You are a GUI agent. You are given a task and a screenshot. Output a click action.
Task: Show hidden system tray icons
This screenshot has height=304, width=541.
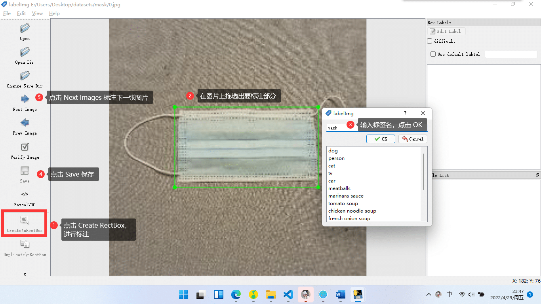point(429,294)
